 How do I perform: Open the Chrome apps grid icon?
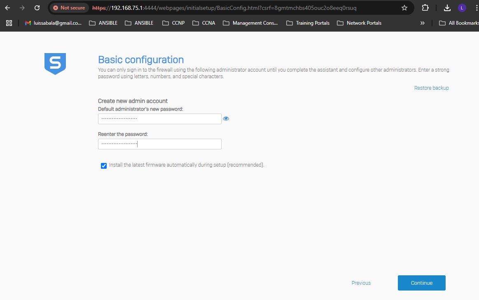pyautogui.click(x=9, y=23)
